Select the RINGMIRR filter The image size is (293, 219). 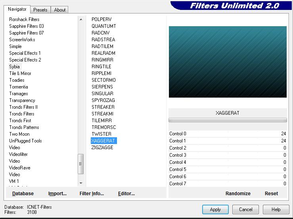coord(102,60)
